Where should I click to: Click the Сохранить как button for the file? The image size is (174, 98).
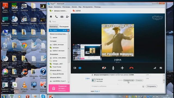pos(129,80)
